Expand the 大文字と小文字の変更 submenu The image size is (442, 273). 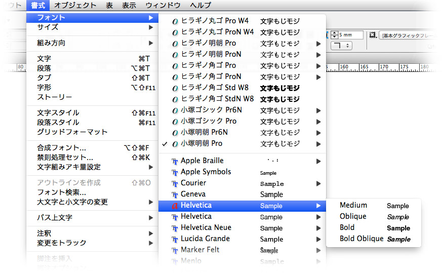[x=92, y=202]
